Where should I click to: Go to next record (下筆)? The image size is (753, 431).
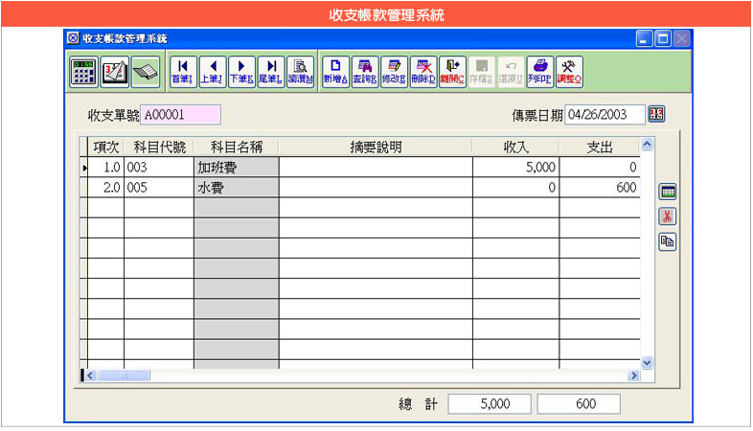click(240, 70)
